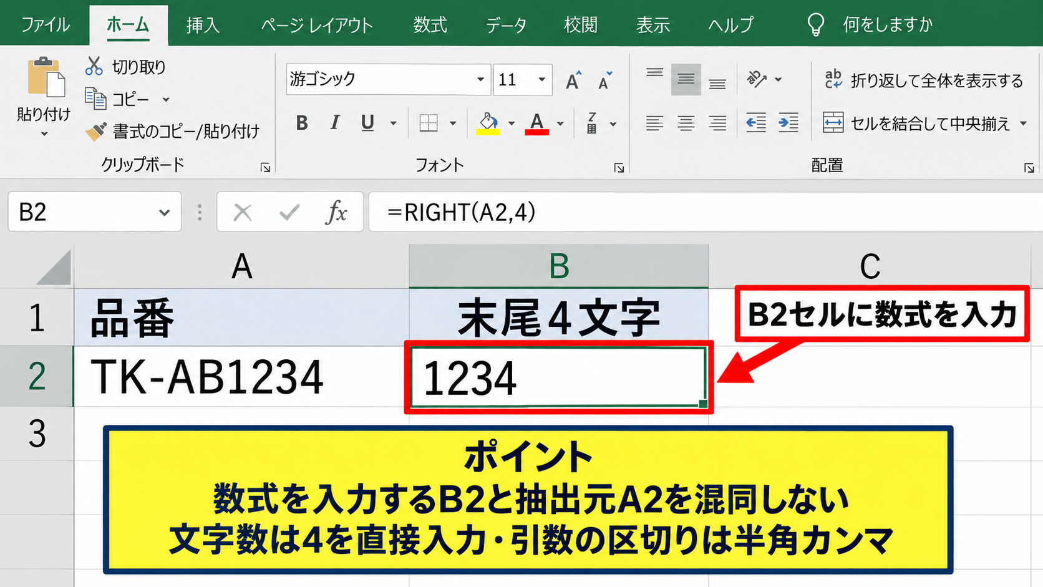
Task: Click the formula bar showing =RIGHT(A2,4)
Action: point(706,213)
